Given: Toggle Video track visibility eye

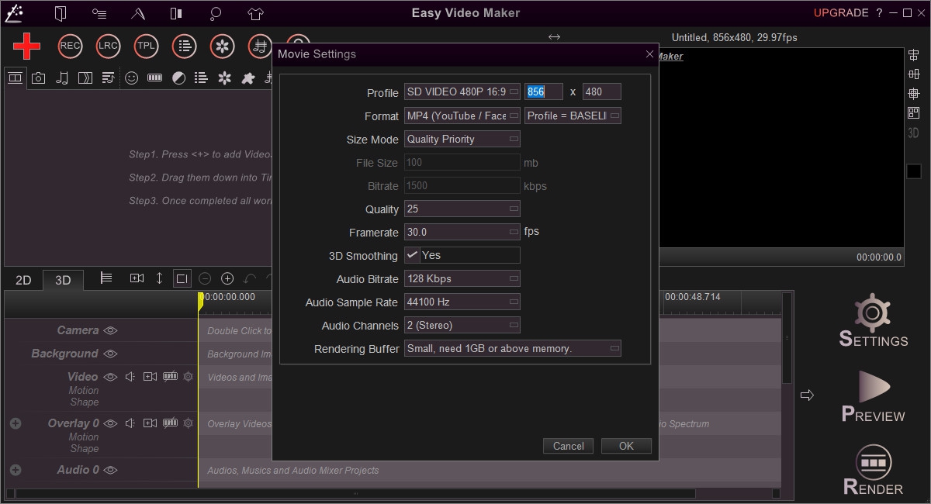Looking at the screenshot, I should pyautogui.click(x=110, y=377).
